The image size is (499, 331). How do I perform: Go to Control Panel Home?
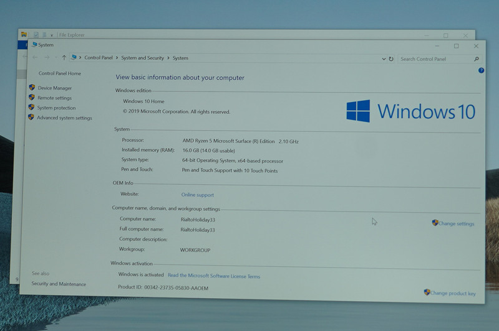pyautogui.click(x=60, y=73)
